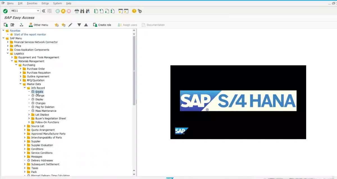337x179 pixels.
Task: Click the green Back icon in the toolbar
Action: point(58,11)
